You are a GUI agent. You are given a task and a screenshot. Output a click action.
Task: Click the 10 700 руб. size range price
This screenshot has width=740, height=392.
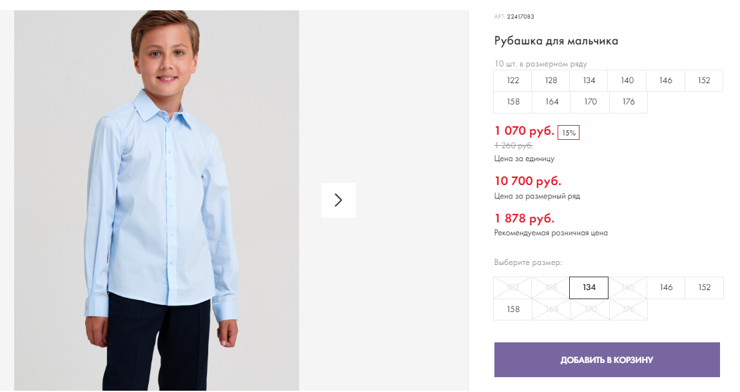point(528,181)
